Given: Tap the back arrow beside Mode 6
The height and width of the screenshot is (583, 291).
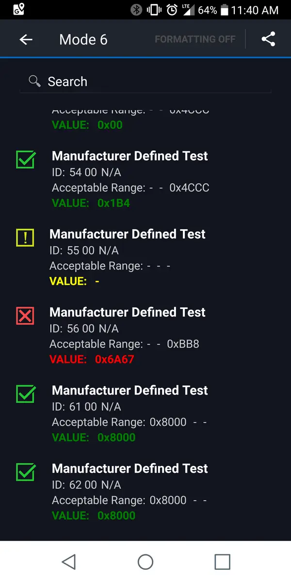Looking at the screenshot, I should [26, 39].
